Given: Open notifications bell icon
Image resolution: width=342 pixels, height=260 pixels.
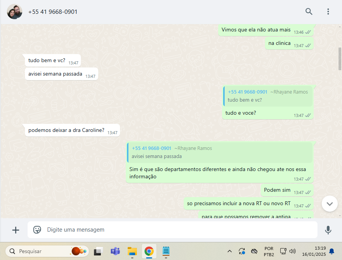Looking at the screenshot, I should click(x=332, y=251).
